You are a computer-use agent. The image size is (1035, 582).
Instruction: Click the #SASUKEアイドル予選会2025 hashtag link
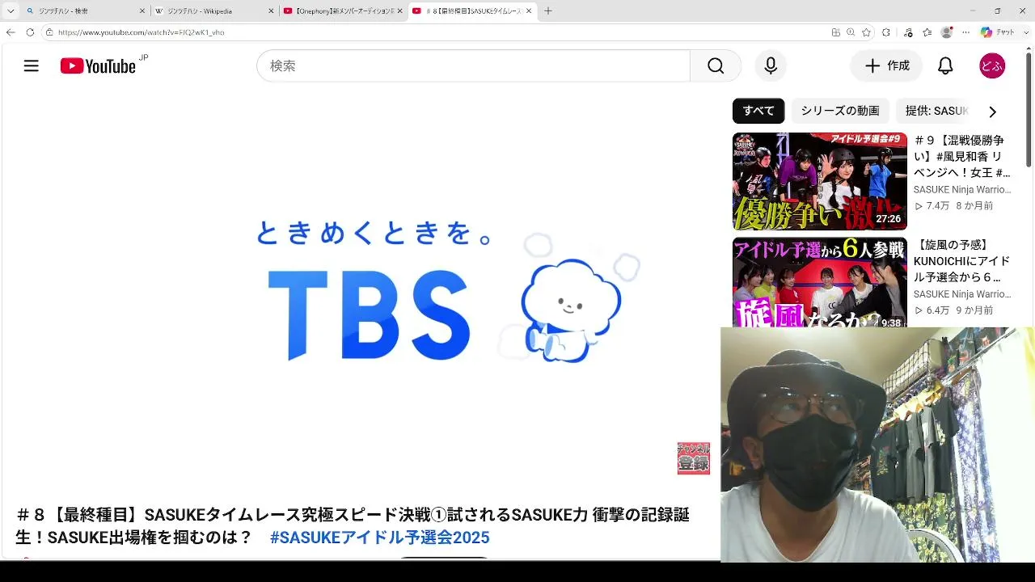(379, 538)
